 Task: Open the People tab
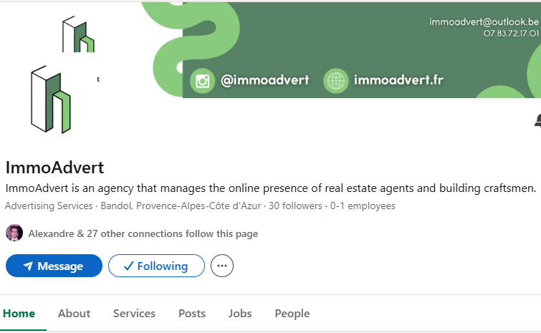(x=292, y=314)
